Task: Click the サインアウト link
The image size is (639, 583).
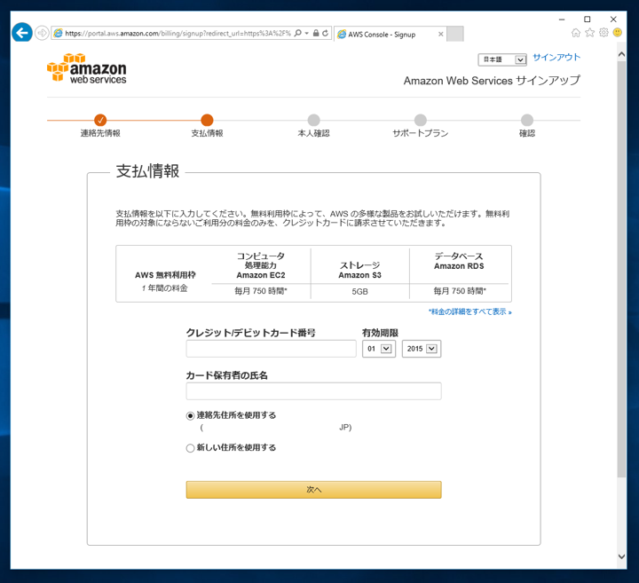Action: click(556, 58)
